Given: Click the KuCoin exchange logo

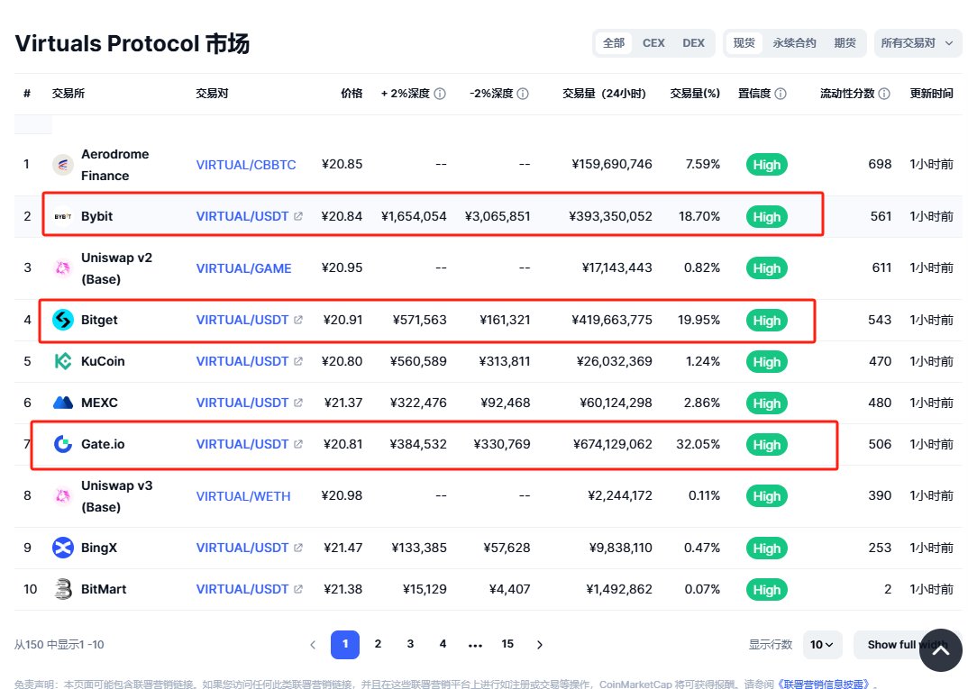Looking at the screenshot, I should [63, 362].
